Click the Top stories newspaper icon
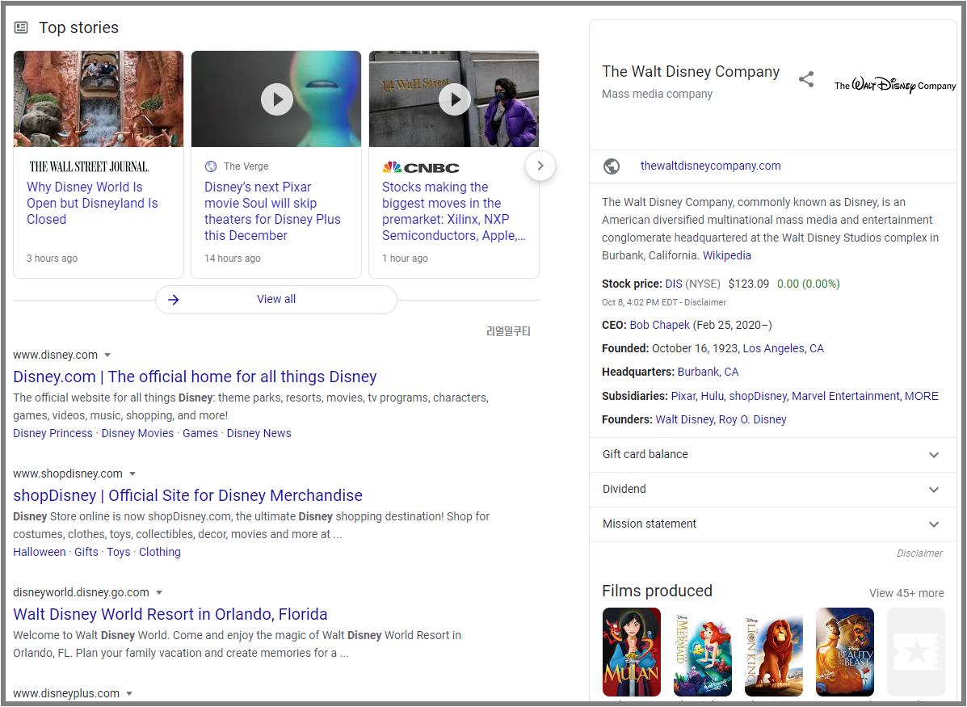This screenshot has width=967, height=707. click(x=21, y=27)
